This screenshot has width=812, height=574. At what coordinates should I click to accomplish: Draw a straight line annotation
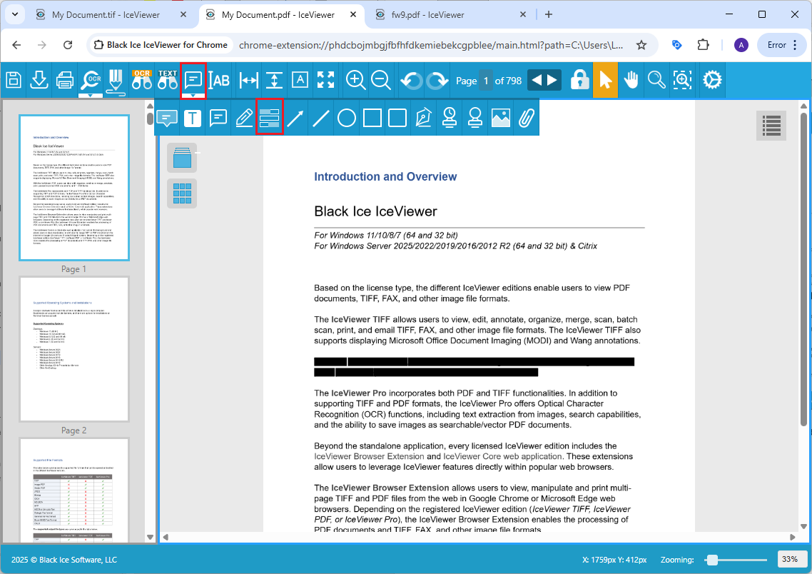click(x=320, y=118)
